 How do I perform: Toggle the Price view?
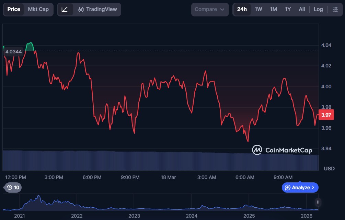tap(14, 9)
